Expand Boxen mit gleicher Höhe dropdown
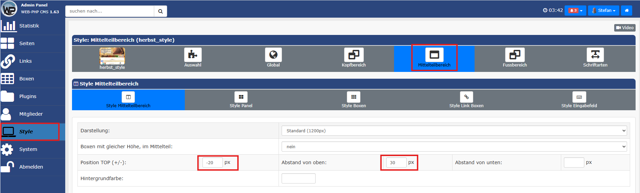The width and height of the screenshot is (640, 193). pos(454,147)
